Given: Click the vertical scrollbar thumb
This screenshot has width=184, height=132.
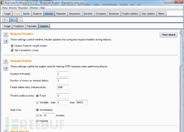Looking at the screenshot, I should pyautogui.click(x=181, y=50).
